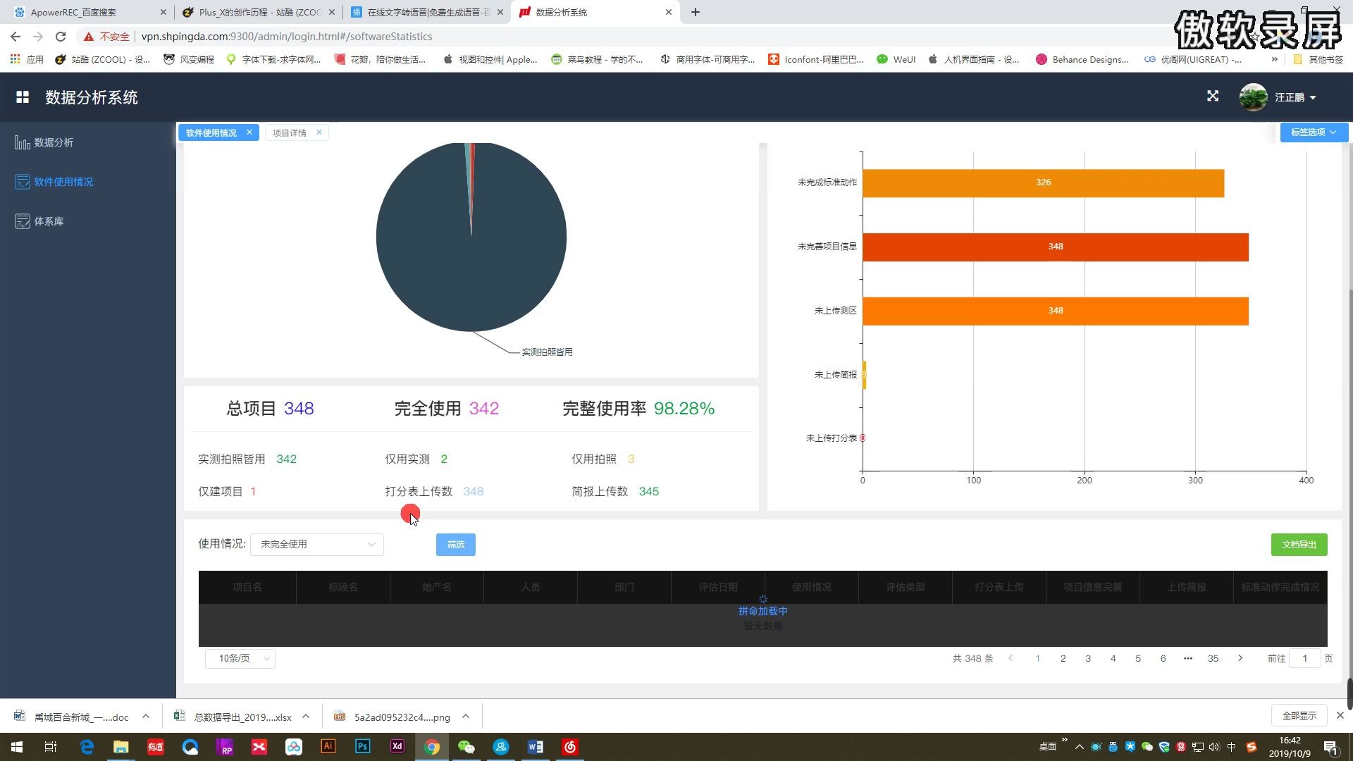Open a new browser tab with the plus button

click(696, 12)
